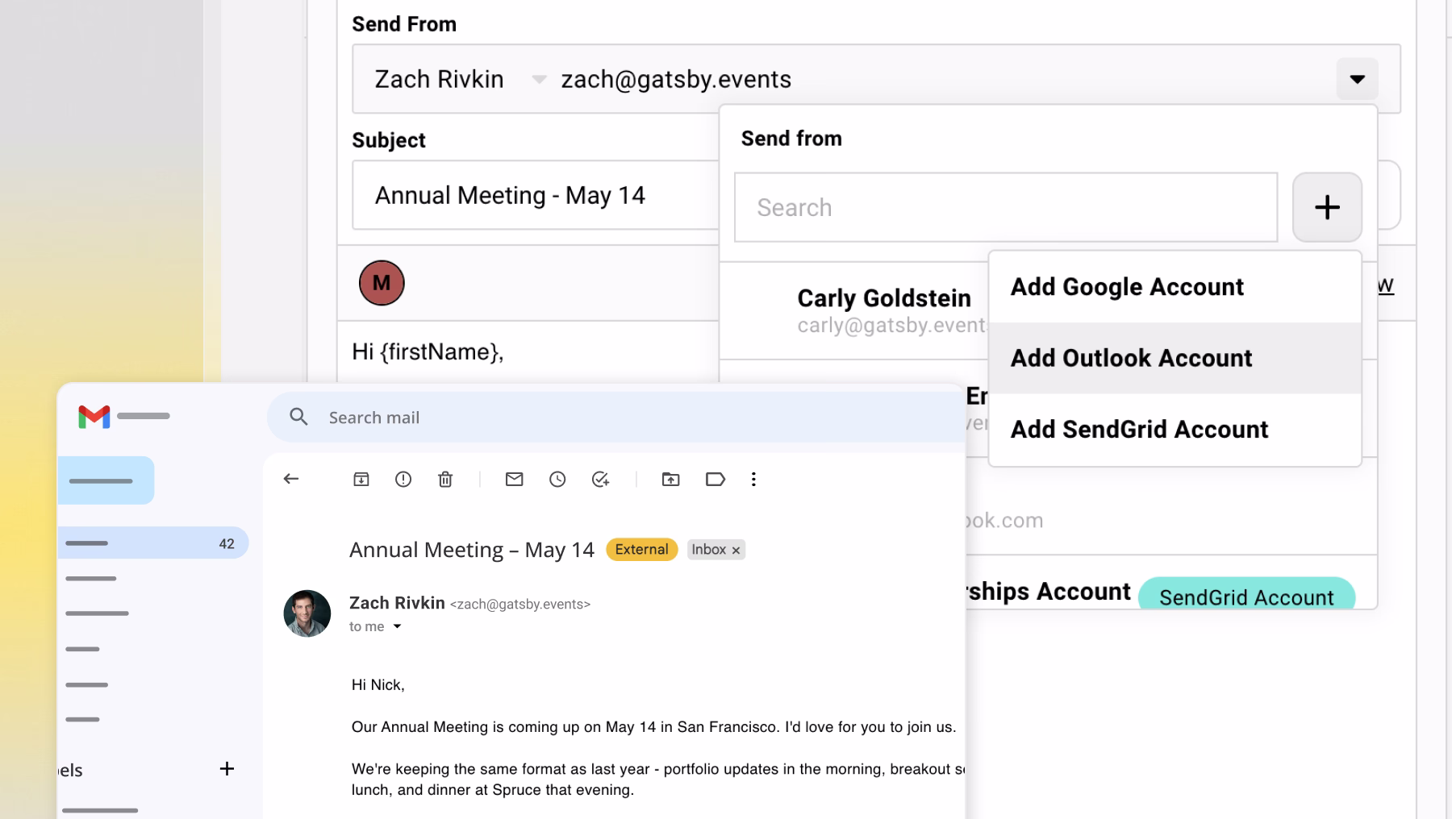Select Add Outlook Account option
This screenshot has width=1452, height=819.
[x=1131, y=358]
